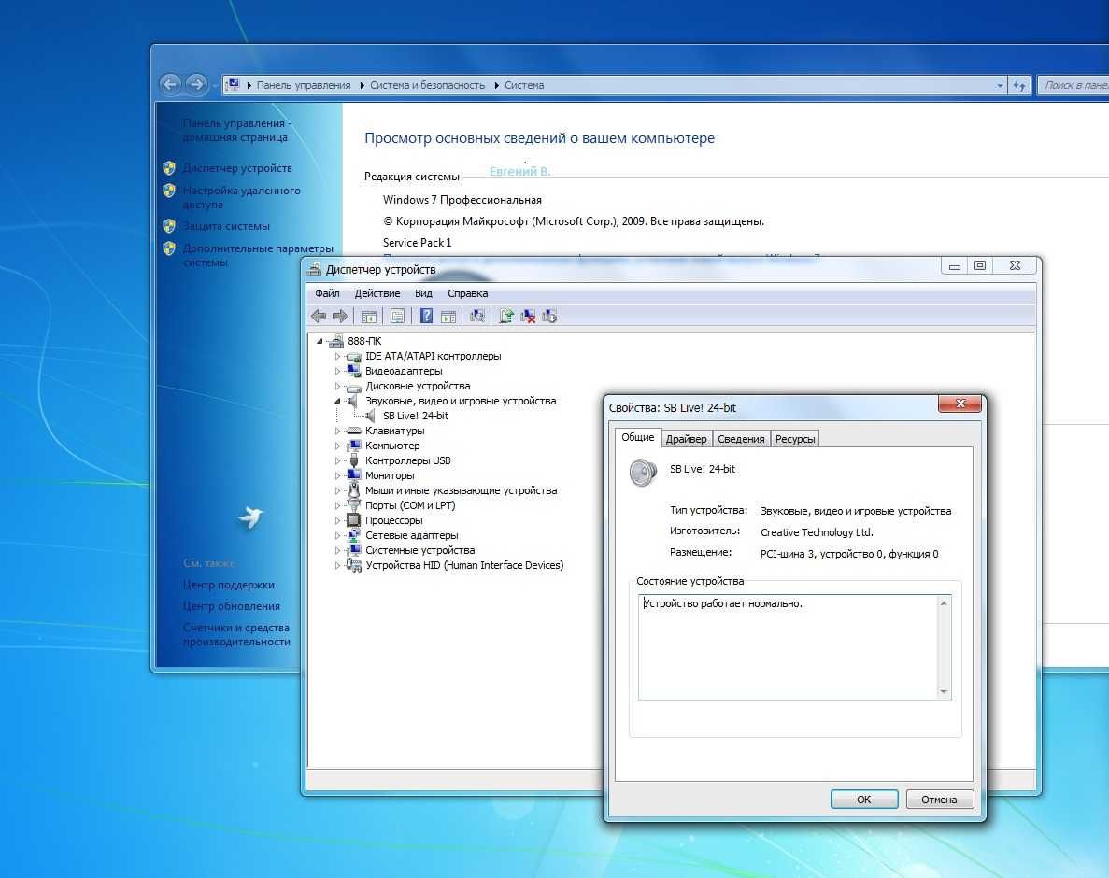The image size is (1109, 878).
Task: Switch to the Сведения tab
Action: (741, 439)
